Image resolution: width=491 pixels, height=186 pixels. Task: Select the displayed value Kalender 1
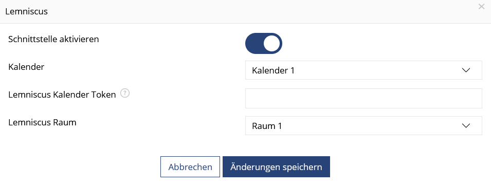click(273, 70)
